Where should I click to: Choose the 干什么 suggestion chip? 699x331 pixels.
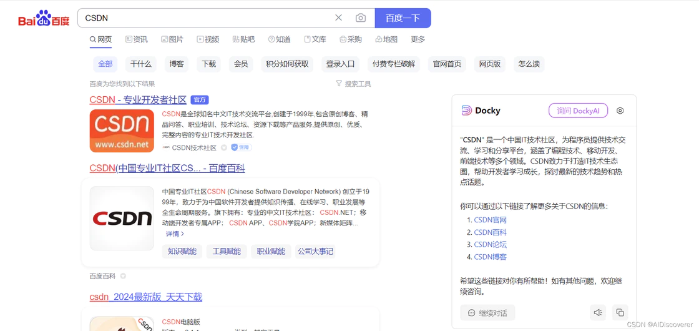point(141,64)
